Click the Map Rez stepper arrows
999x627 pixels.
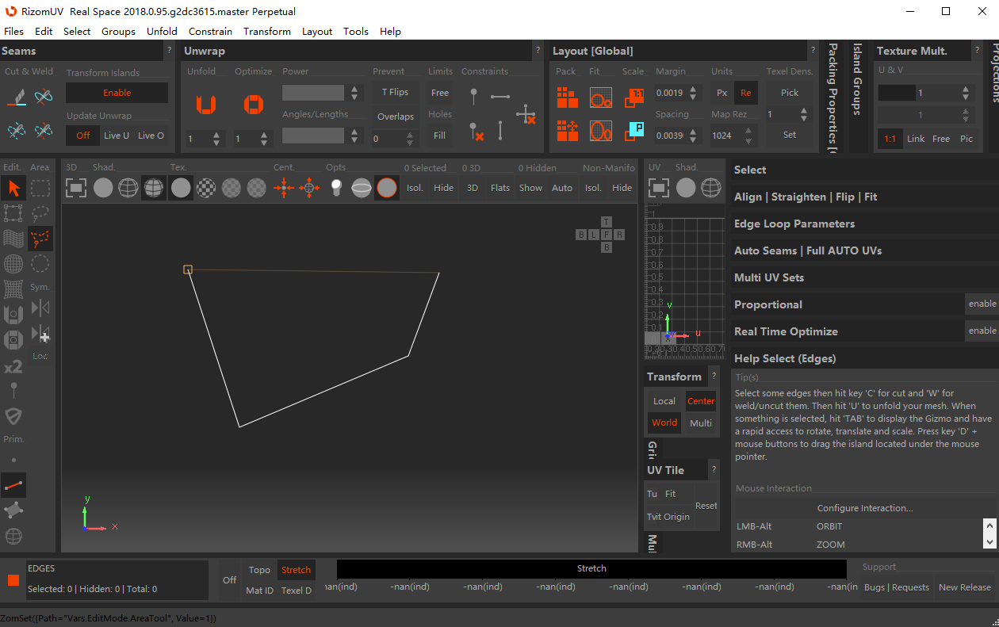(x=749, y=136)
